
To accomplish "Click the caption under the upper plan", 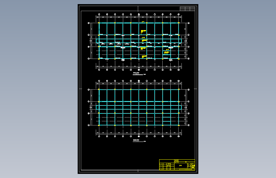I will click(x=139, y=73).
